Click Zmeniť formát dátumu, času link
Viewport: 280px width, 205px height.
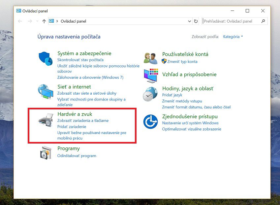[196, 107]
